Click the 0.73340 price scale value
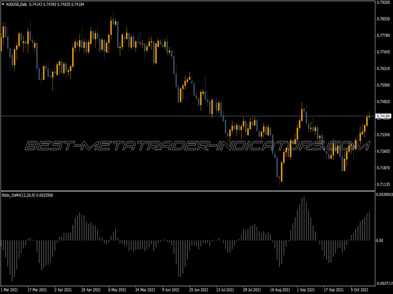393x294 pixels. 384,135
